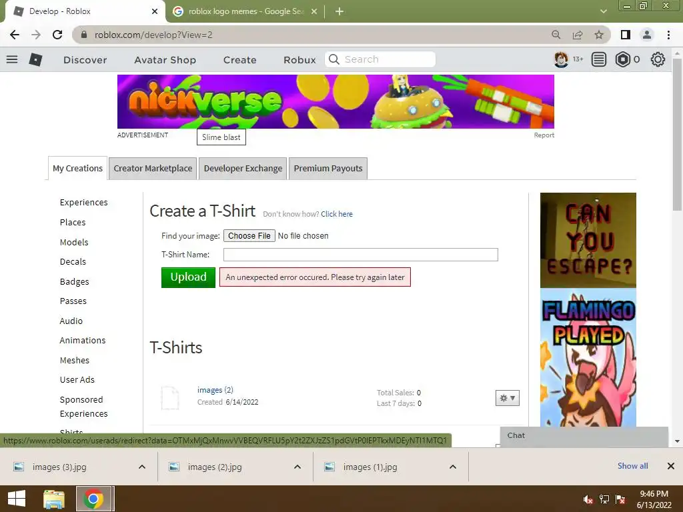Viewport: 683px width, 512px height.
Task: Click the Roblox logo home icon
Action: [x=35, y=59]
